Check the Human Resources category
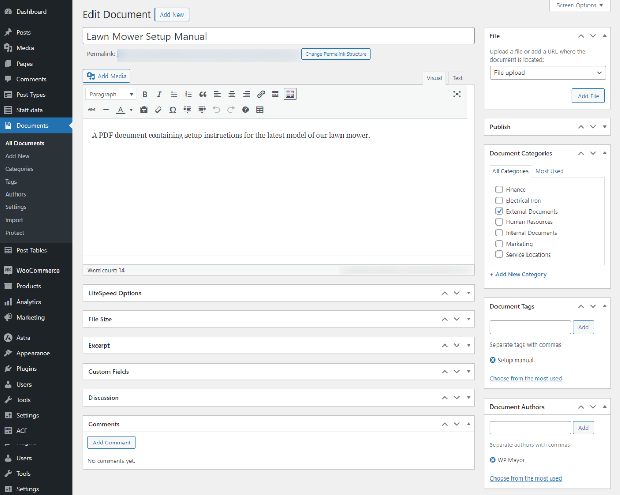Image resolution: width=620 pixels, height=495 pixels. (x=499, y=222)
